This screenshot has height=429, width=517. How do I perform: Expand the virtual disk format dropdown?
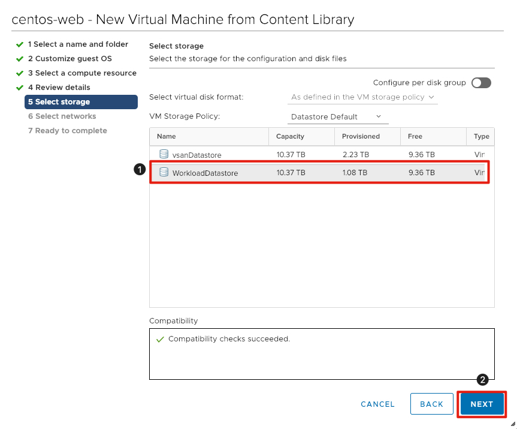point(362,97)
